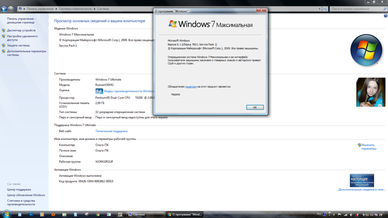The width and height of the screenshot is (388, 218).
Task: Click shield icon beside Дополнительные параметры системы
Action: [x=3, y=51]
